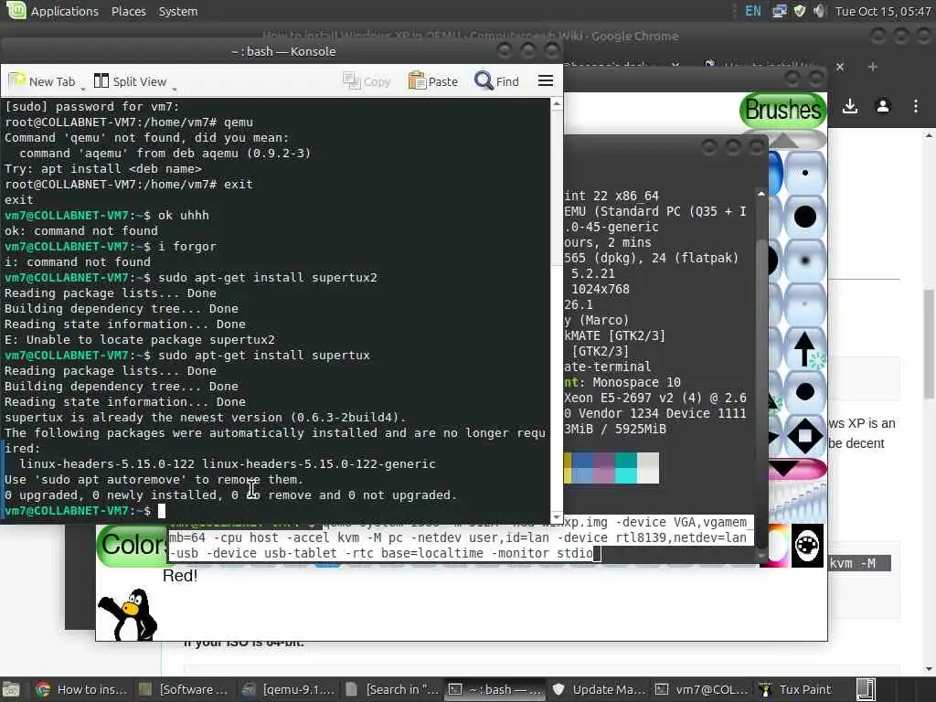
Task: Open the Places menu
Action: pyautogui.click(x=128, y=11)
